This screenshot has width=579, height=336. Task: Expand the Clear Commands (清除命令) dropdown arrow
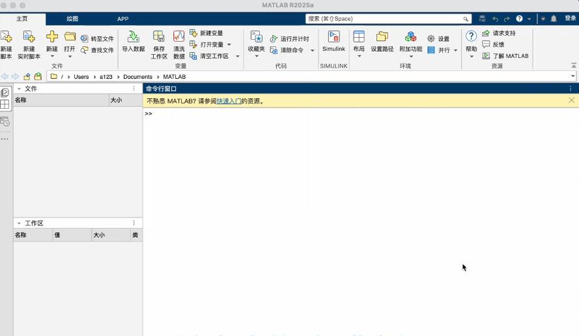(x=313, y=50)
